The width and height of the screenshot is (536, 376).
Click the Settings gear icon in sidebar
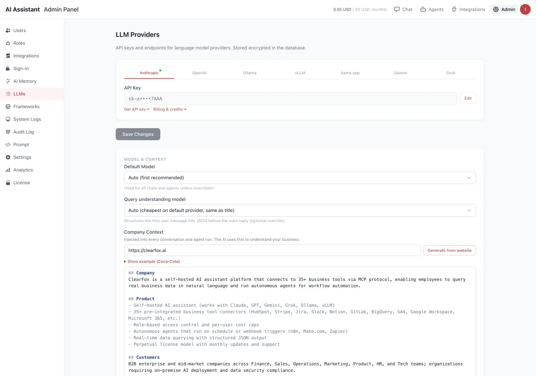[x=8, y=157]
